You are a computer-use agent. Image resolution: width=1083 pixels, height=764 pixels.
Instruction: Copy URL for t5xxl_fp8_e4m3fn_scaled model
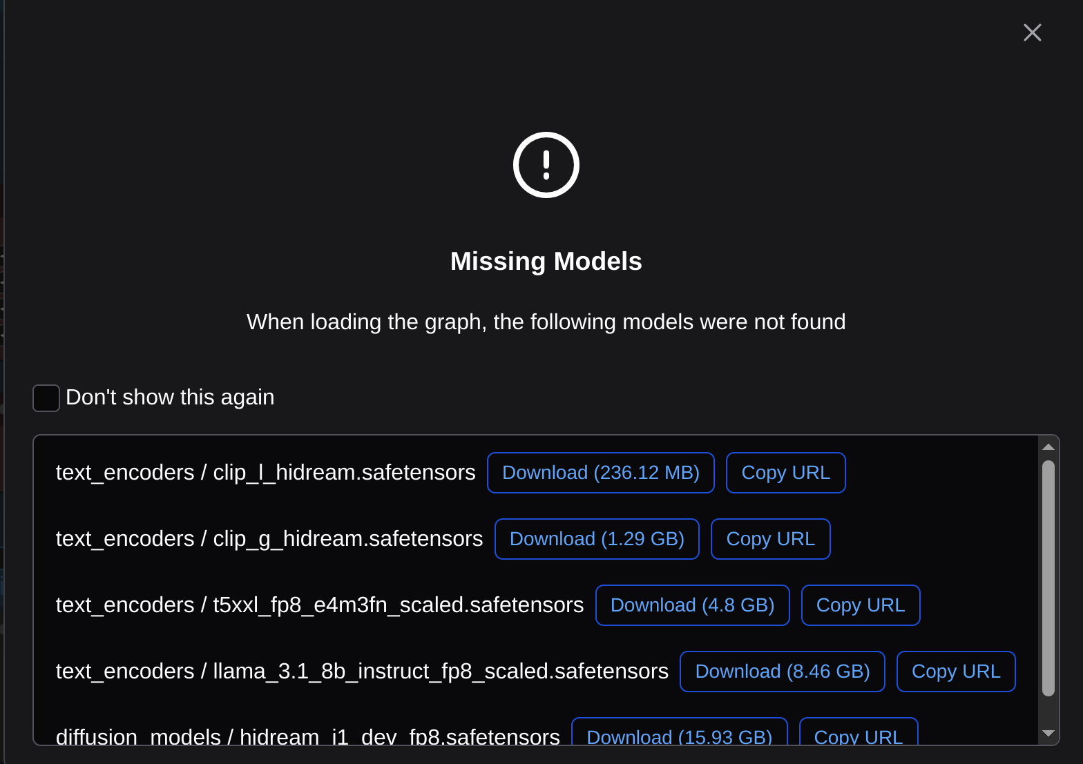click(860, 605)
